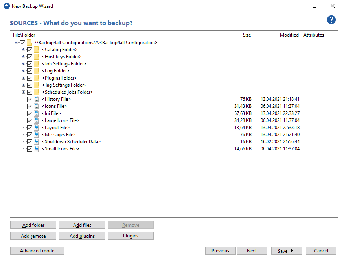This screenshot has width=342, height=259.
Task: Sort by the Modified column header
Action: coord(277,35)
